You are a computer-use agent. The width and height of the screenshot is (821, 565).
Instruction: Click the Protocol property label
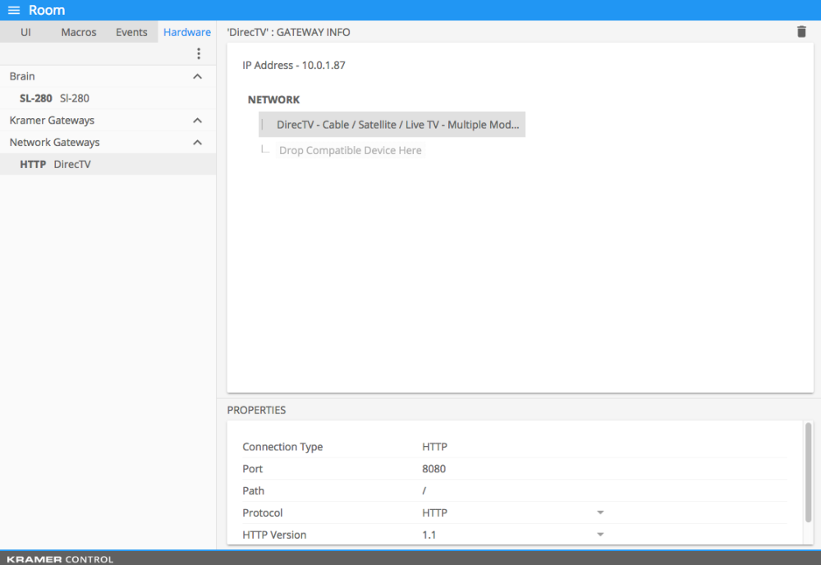(263, 513)
